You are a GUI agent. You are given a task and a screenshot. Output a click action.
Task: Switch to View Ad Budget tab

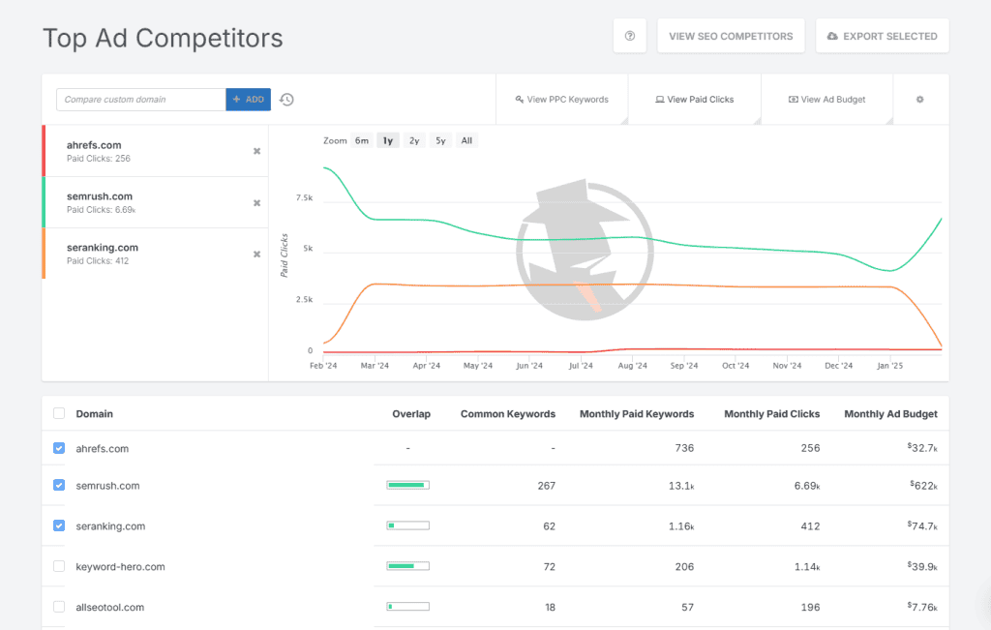pos(826,100)
